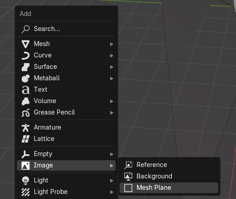Choose Background from Image submenu
This screenshot has height=199, width=236.
pos(169,176)
